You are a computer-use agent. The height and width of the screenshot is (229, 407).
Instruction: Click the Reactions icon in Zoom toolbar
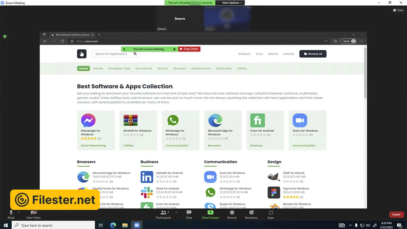251,213
